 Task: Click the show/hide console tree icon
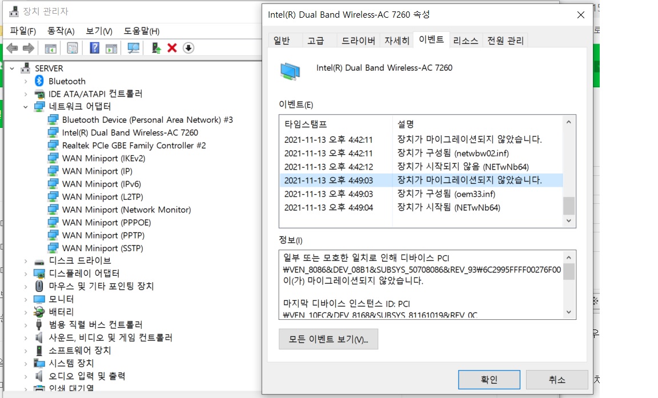pyautogui.click(x=50, y=48)
